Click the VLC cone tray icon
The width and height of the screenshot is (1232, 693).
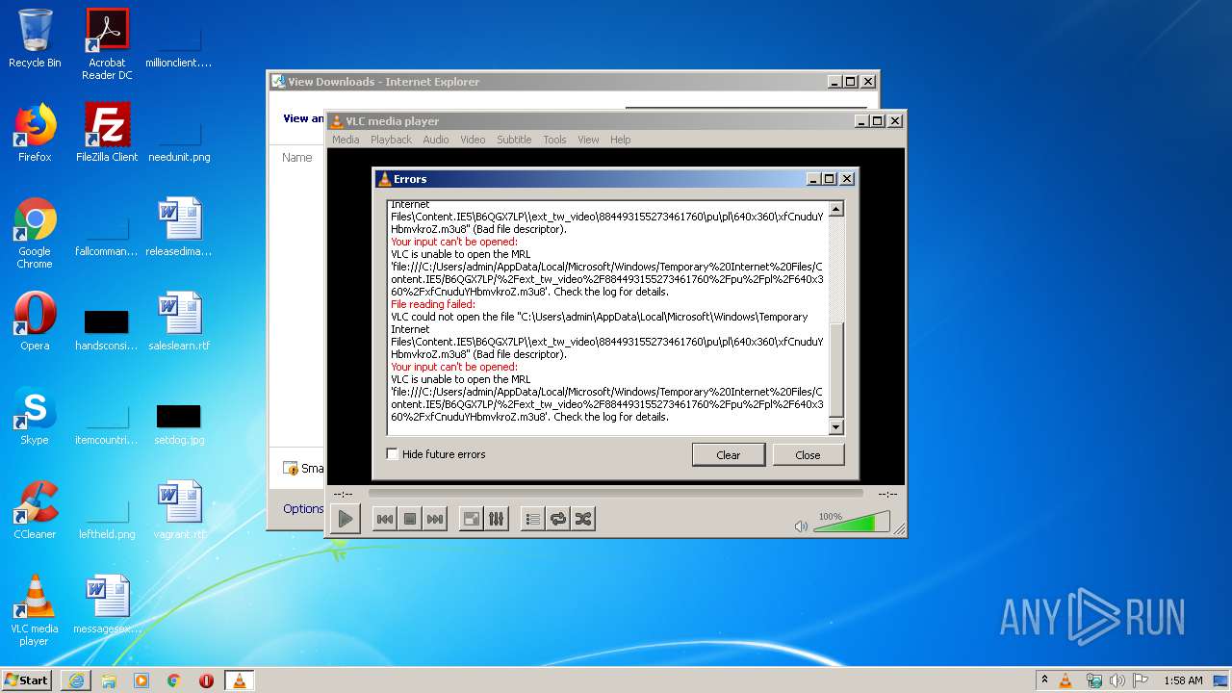point(1065,680)
